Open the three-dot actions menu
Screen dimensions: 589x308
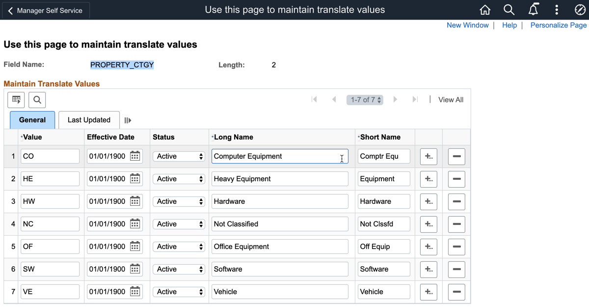click(557, 10)
